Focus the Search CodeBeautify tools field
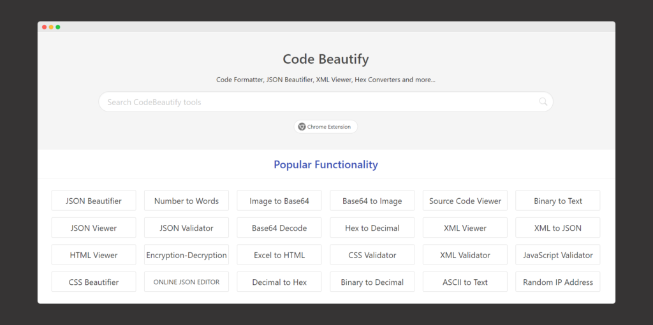This screenshot has width=653, height=325. [x=319, y=102]
